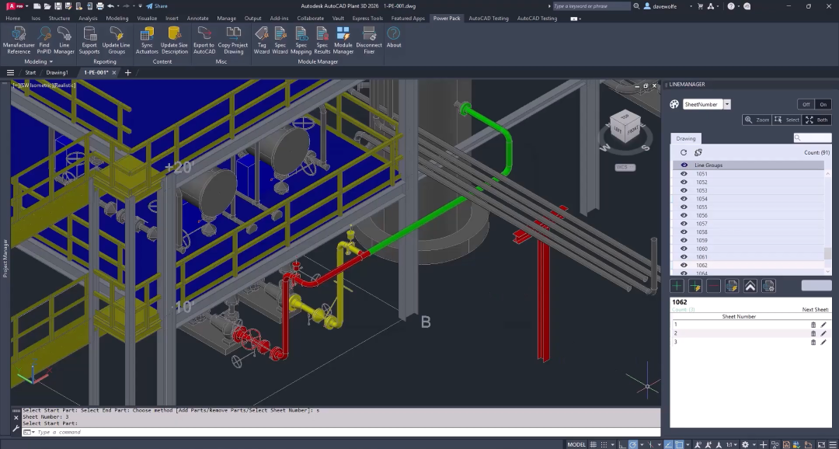Switch Line Manager coloring Off

(806, 104)
